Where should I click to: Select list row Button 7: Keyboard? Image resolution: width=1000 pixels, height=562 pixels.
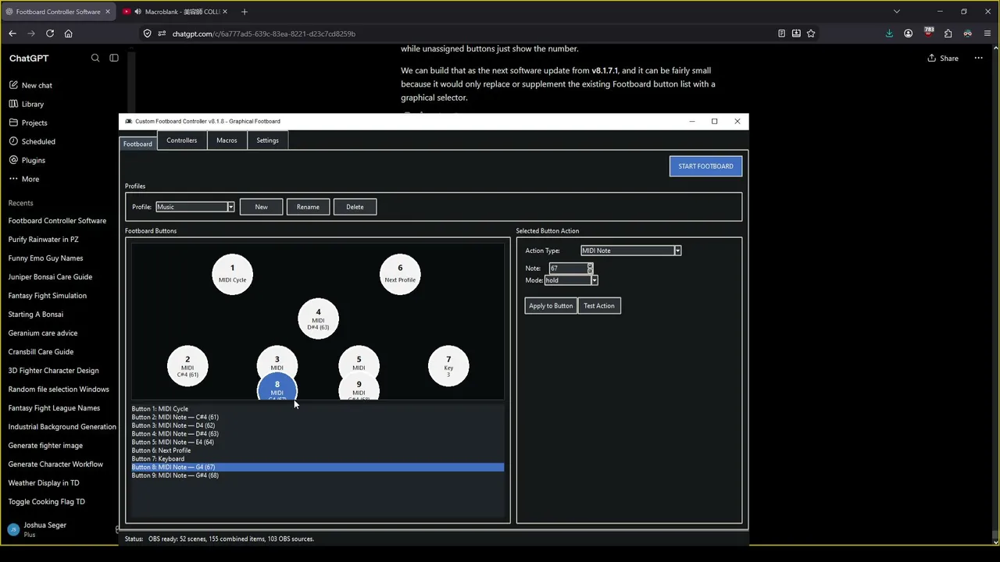[x=317, y=459]
